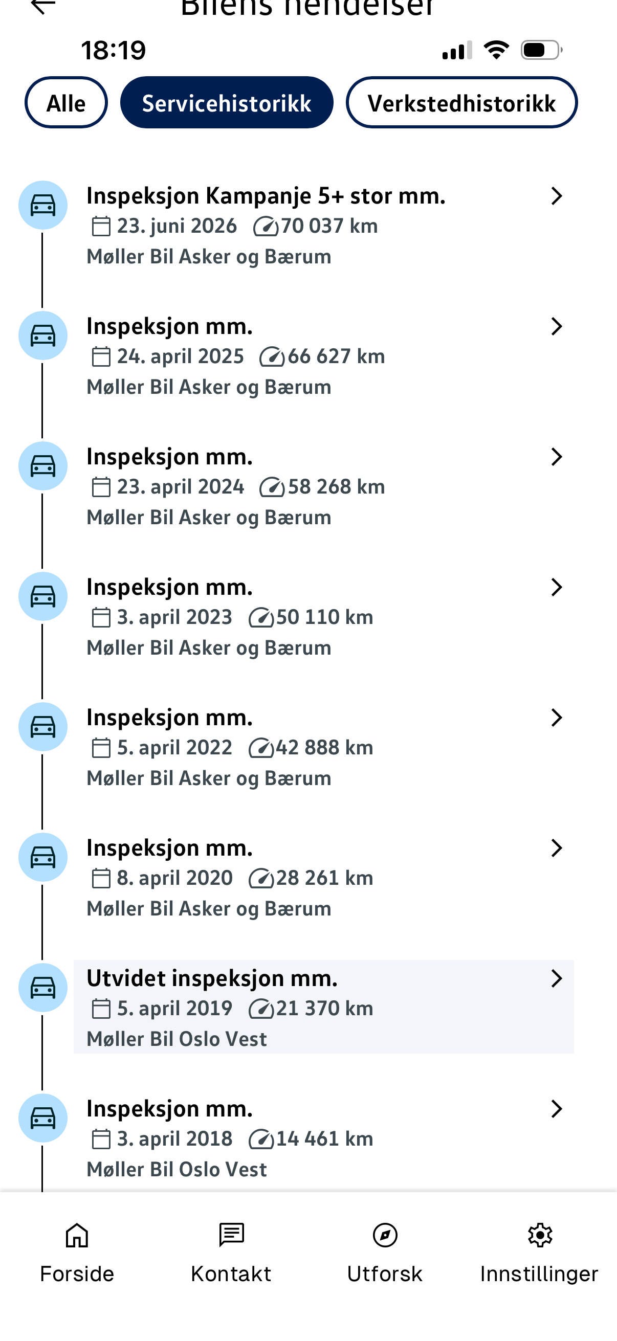Open Inspeksjon mm. from 8. april 2020

point(323,878)
